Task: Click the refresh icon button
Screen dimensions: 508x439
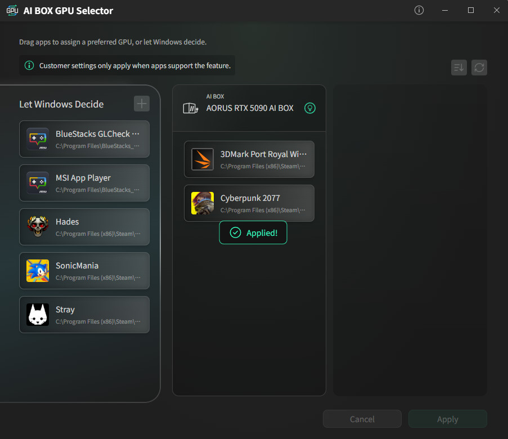Action: (479, 68)
